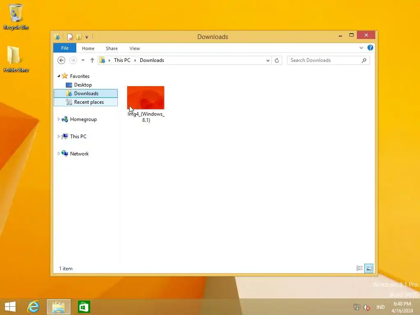Click the Forward navigation arrow
Screen dimensions: 420x315
point(73,60)
